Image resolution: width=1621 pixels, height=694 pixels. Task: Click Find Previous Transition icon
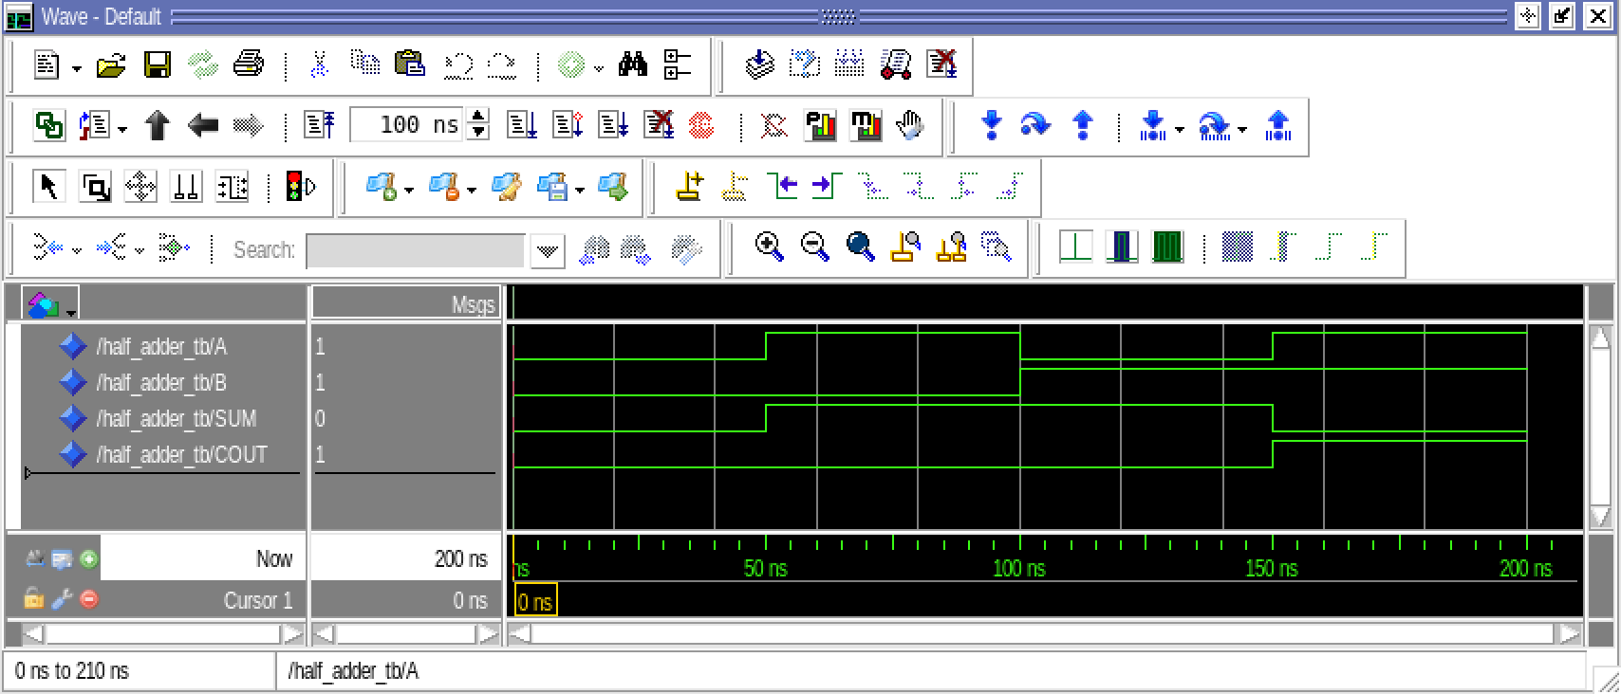(783, 186)
